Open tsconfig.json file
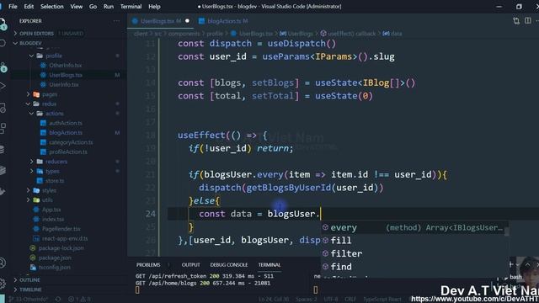Screen dimensions: 539x303 [54, 268]
